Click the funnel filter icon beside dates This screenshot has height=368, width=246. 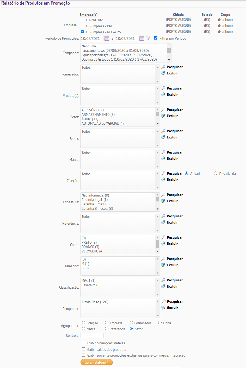tap(148, 38)
